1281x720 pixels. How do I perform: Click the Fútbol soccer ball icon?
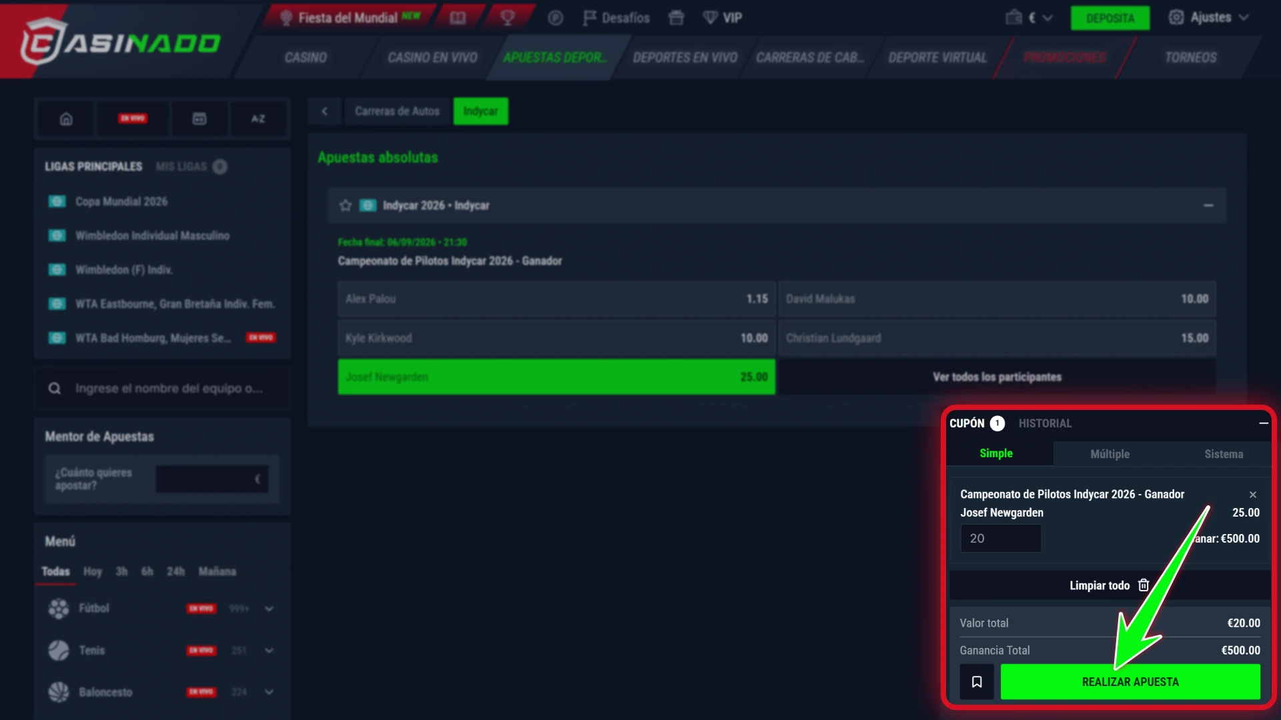click(59, 609)
